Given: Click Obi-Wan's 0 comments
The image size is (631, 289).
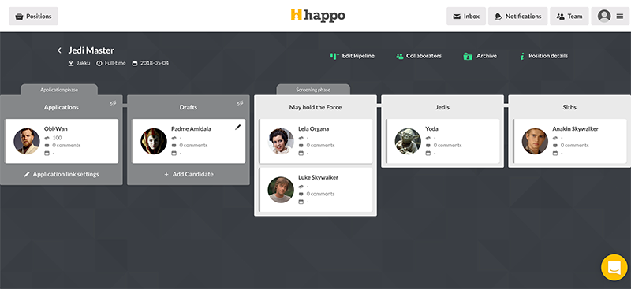Looking at the screenshot, I should (x=66, y=146).
